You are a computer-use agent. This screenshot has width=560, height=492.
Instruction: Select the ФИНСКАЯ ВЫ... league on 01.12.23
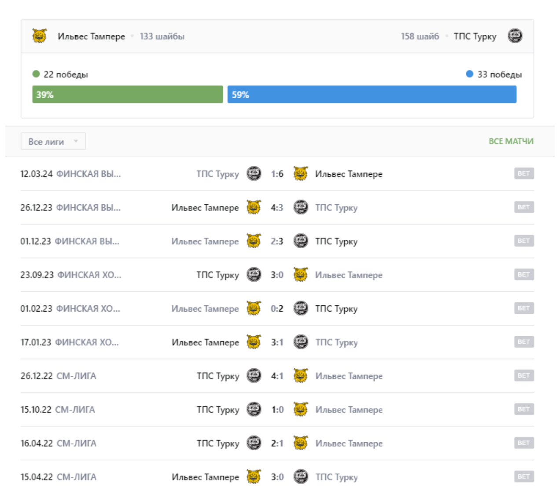click(87, 241)
